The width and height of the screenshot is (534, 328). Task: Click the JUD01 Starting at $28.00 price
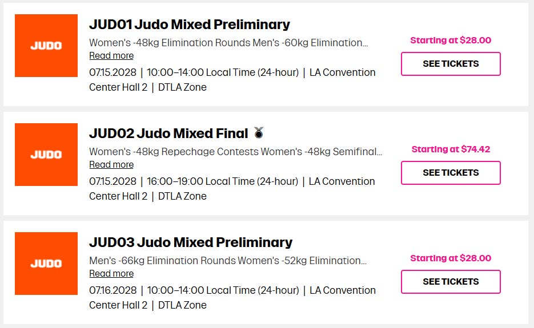(451, 41)
